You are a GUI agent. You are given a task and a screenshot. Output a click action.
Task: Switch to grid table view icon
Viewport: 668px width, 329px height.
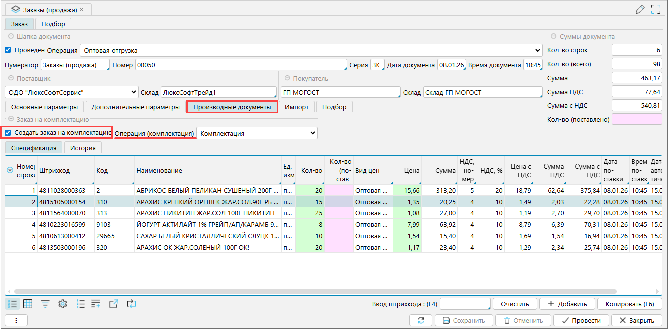click(x=28, y=304)
